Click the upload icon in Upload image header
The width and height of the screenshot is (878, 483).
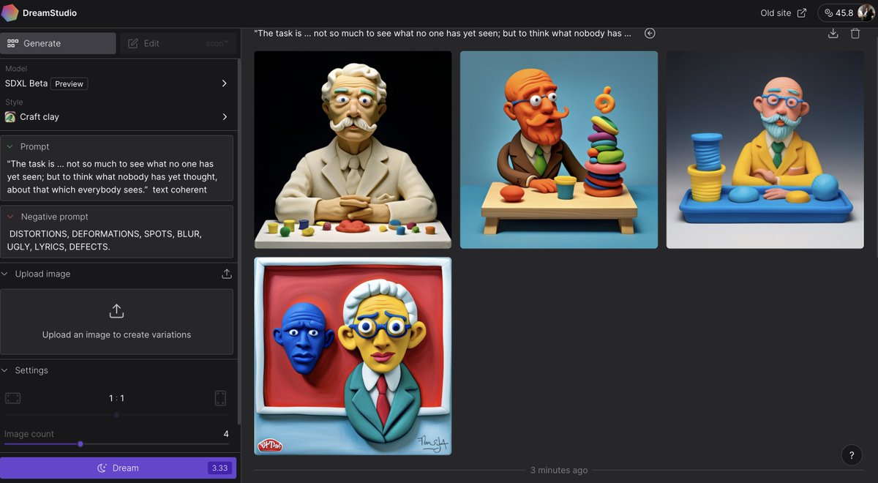click(227, 274)
